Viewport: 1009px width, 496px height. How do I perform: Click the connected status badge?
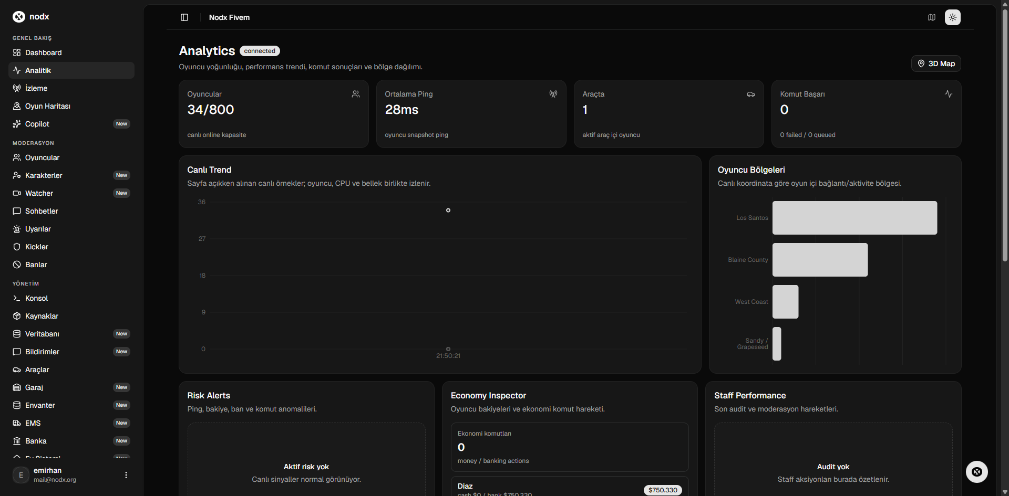coord(260,51)
